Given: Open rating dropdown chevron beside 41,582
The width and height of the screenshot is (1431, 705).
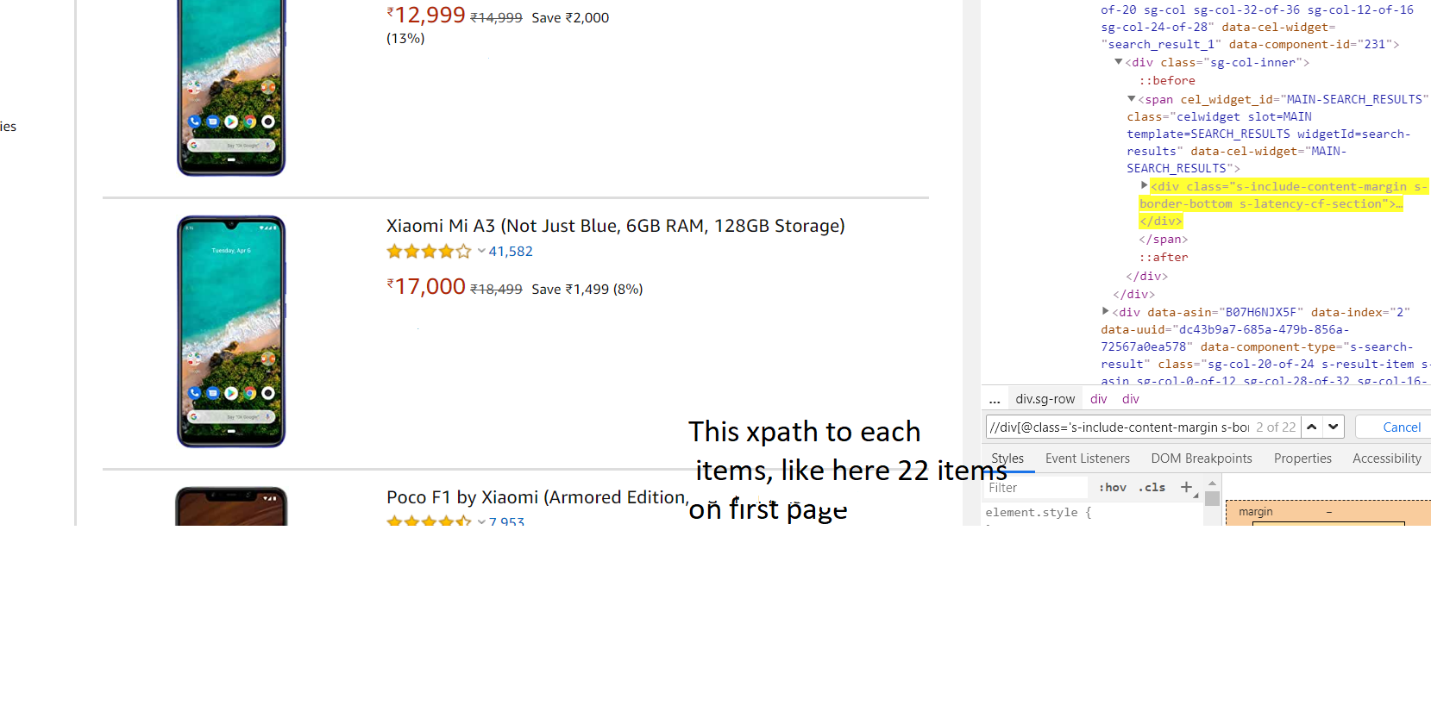Looking at the screenshot, I should point(481,251).
